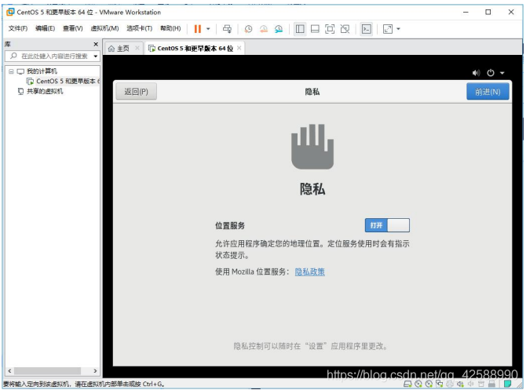Viewport: 526px width, 390px height.
Task: Open the 选项卡(T) menu
Action: [x=139, y=28]
